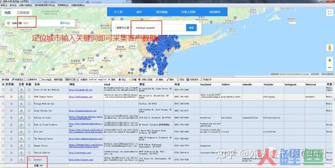The width and height of the screenshot is (335, 168).
Task: Click red trade icon in State of the Art Medical row
Action: coord(11,90)
